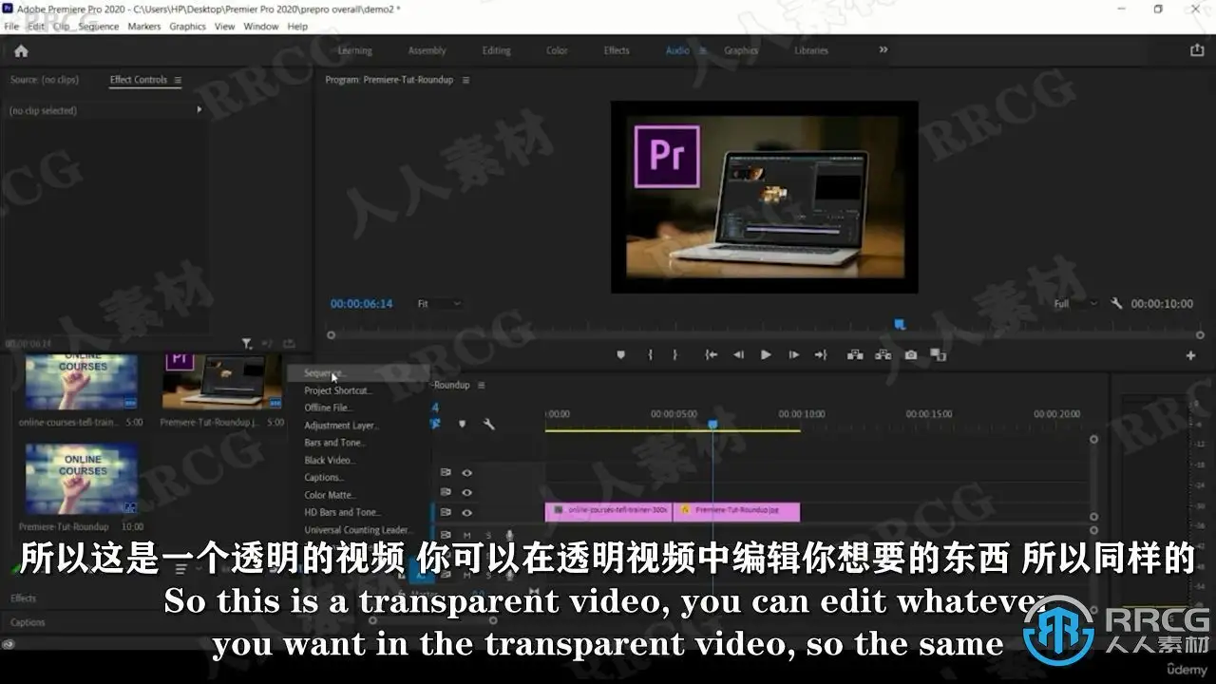The width and height of the screenshot is (1216, 684).
Task: Solo the first audio track
Action: pos(489,536)
